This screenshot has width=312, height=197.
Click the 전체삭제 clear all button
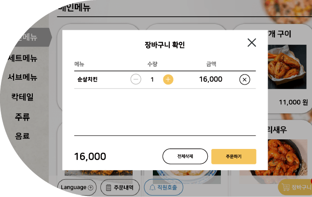(x=185, y=156)
